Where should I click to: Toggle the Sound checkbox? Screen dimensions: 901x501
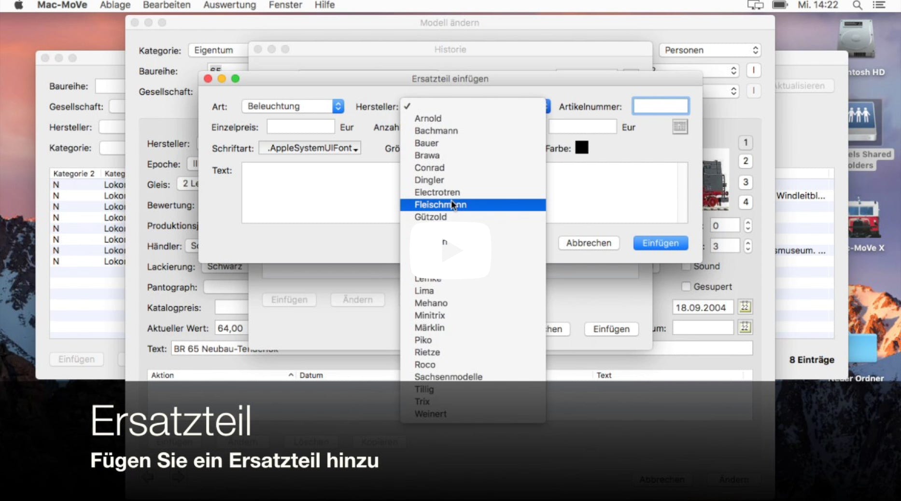coord(686,266)
